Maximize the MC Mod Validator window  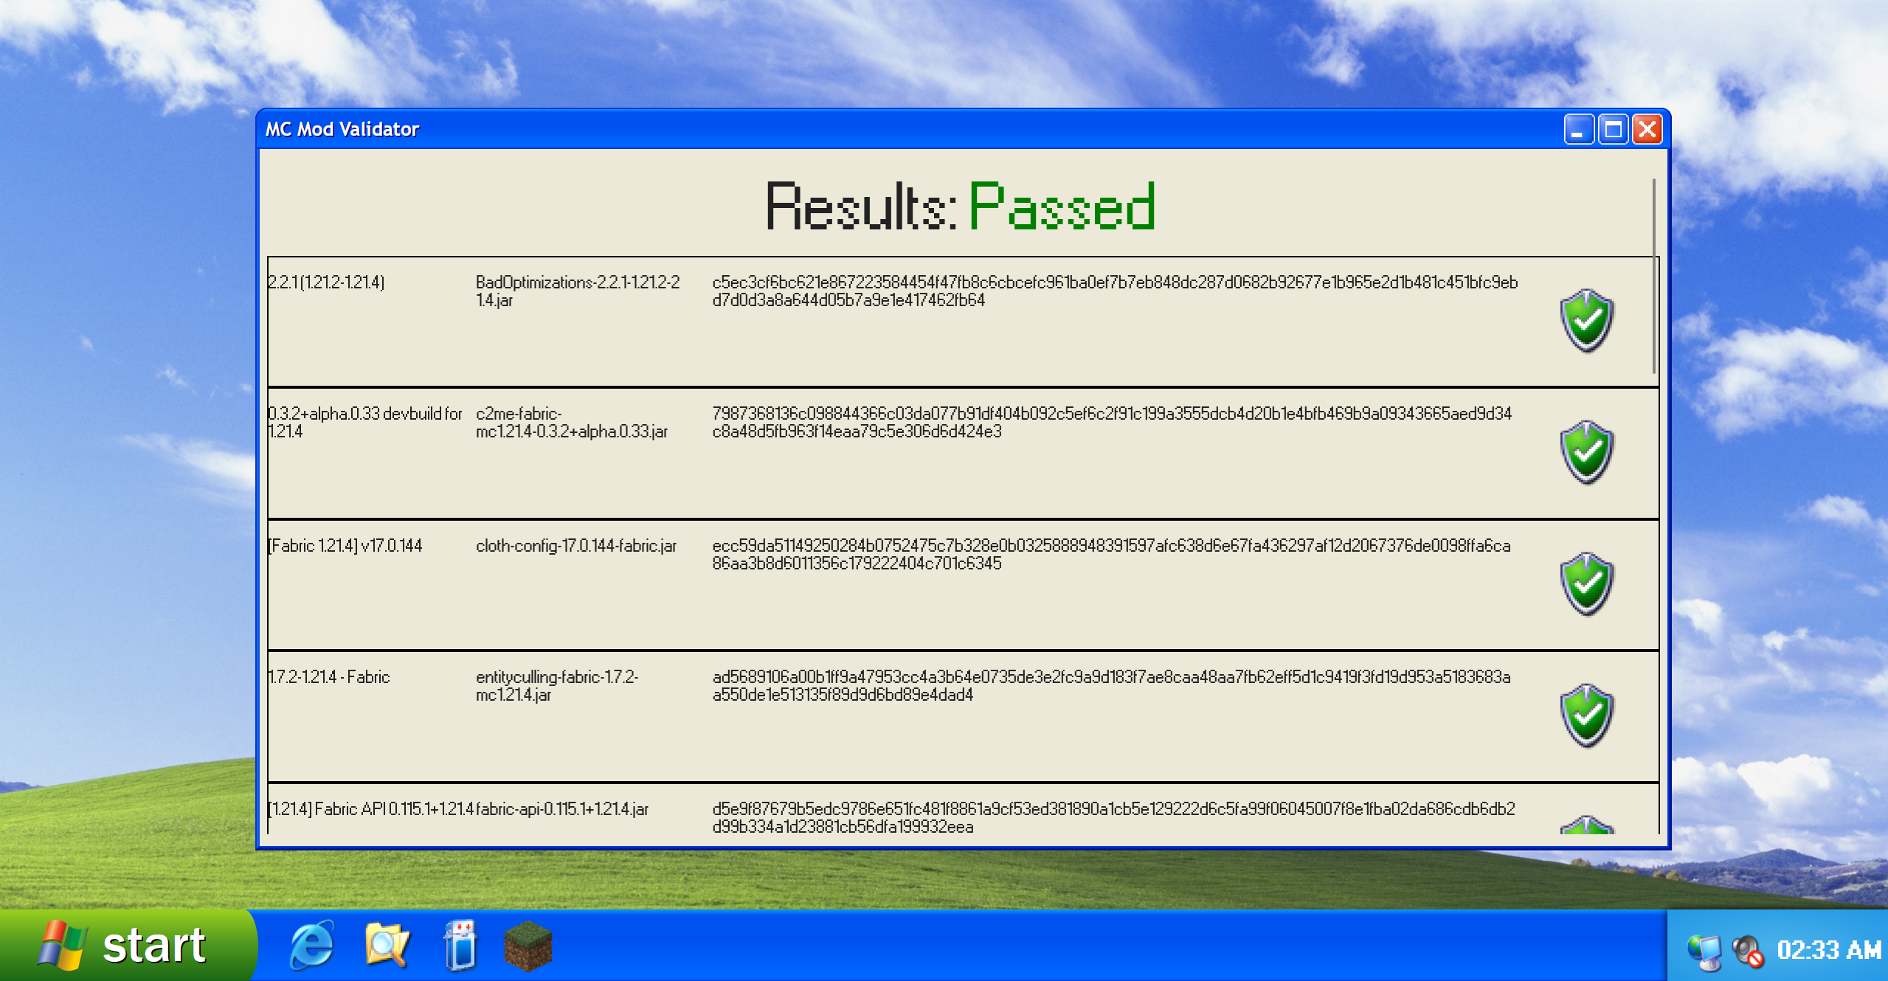(x=1613, y=130)
